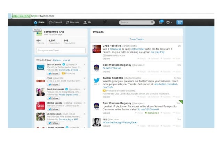The width and height of the screenshot is (222, 166).
Task: Favorite Greg Hoekstra's tweet
Action: pos(165,59)
